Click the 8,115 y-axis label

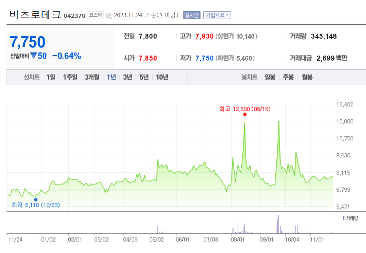pos(343,173)
